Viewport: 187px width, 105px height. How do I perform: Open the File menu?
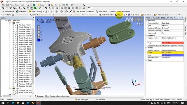[4, 5]
